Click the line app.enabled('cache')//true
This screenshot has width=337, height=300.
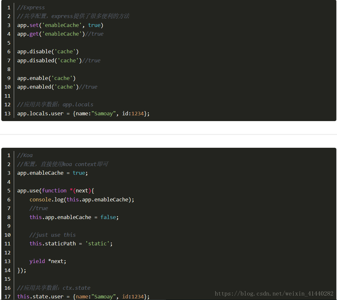(57, 87)
